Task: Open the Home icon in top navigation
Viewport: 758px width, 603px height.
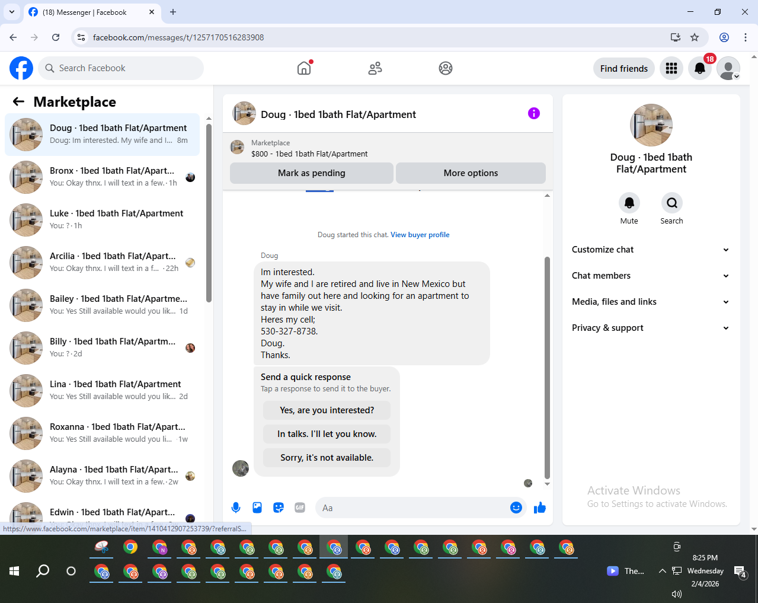Action: click(x=304, y=68)
